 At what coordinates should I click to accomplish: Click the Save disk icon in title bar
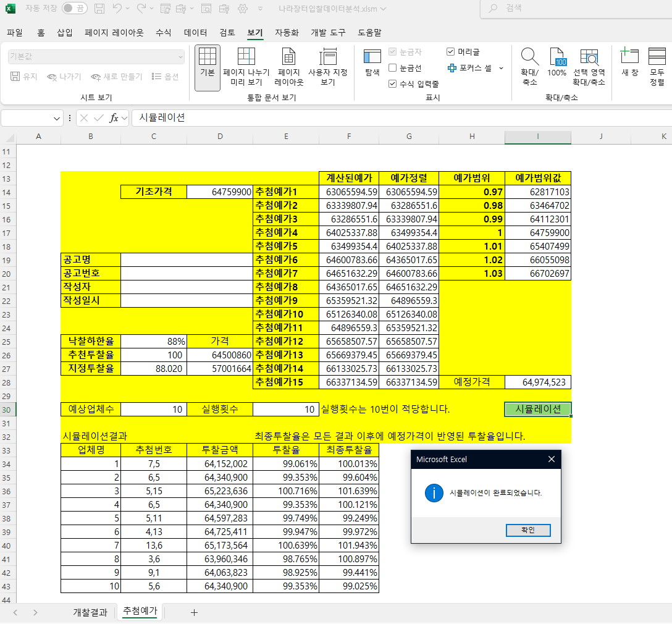tap(99, 8)
